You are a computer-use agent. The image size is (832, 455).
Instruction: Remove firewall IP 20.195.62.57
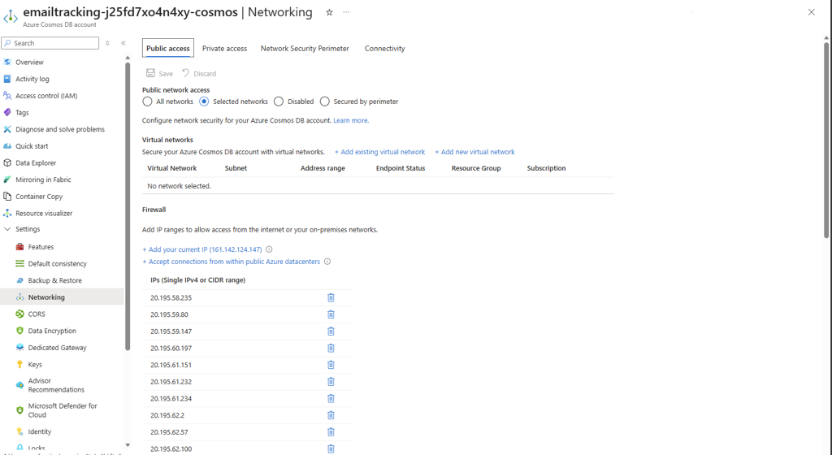coord(331,432)
